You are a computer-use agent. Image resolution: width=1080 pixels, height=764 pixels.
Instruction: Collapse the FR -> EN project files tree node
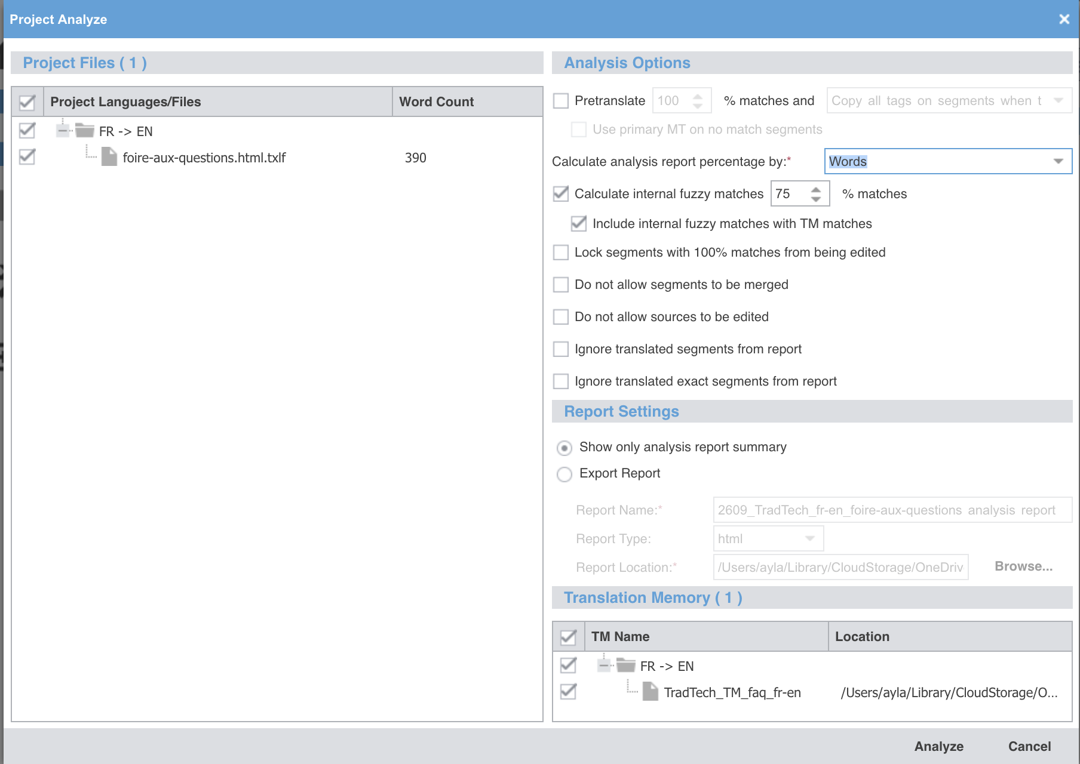coord(63,131)
